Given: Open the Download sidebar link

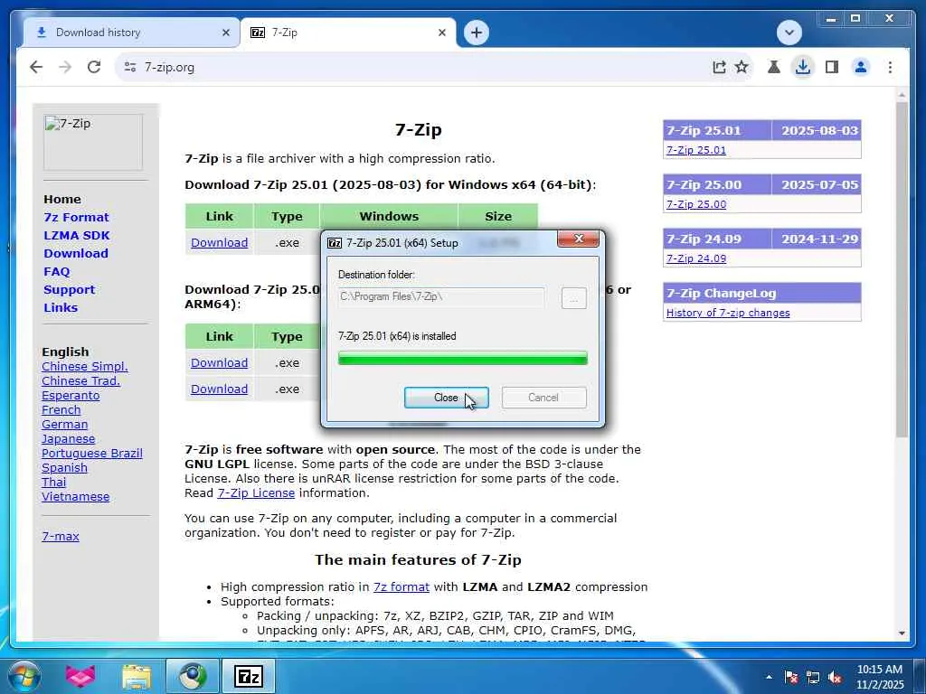Looking at the screenshot, I should click(x=76, y=253).
